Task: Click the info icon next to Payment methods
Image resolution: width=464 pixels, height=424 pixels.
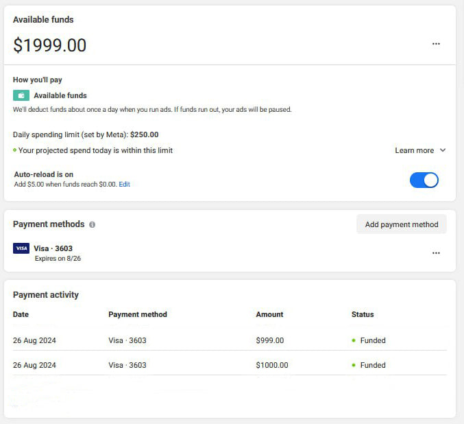Action: click(x=93, y=224)
